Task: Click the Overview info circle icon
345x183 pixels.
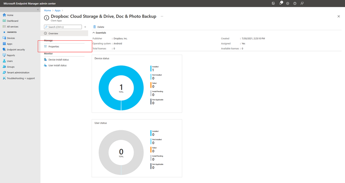Action: click(x=45, y=33)
